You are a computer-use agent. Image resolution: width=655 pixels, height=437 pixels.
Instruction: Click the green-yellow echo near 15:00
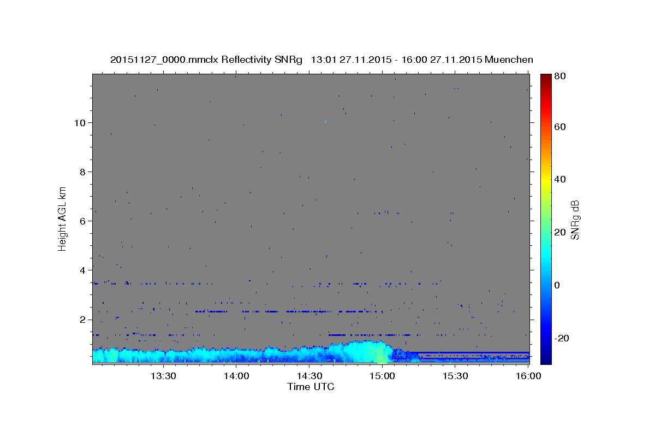click(x=380, y=352)
